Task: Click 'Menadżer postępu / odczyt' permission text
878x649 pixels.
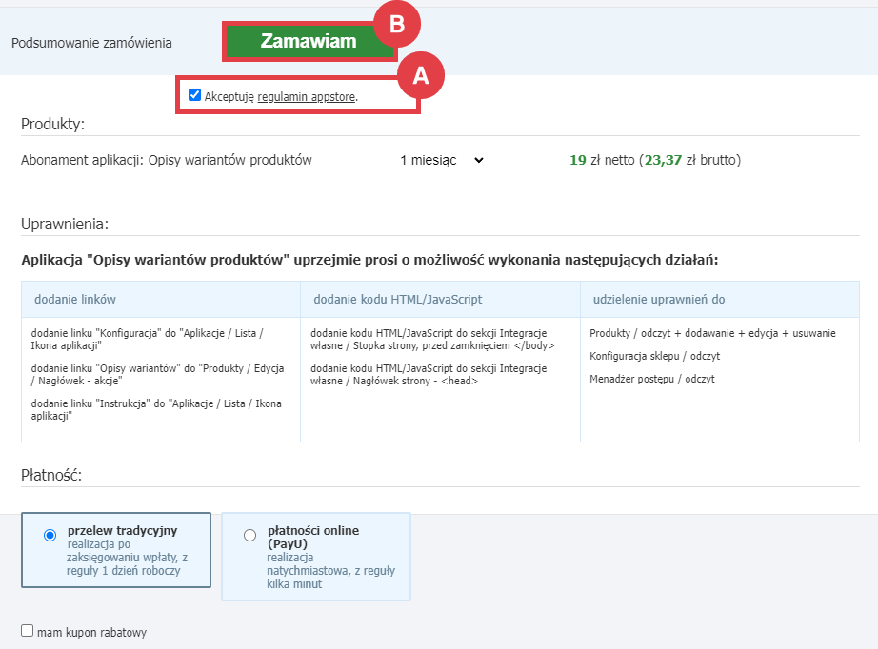Action: [651, 380]
